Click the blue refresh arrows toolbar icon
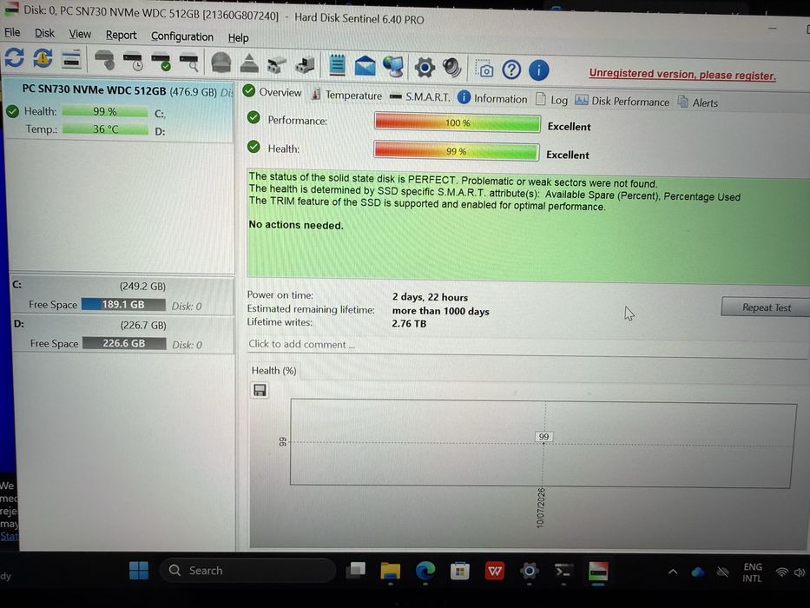The image size is (810, 608). (15, 56)
